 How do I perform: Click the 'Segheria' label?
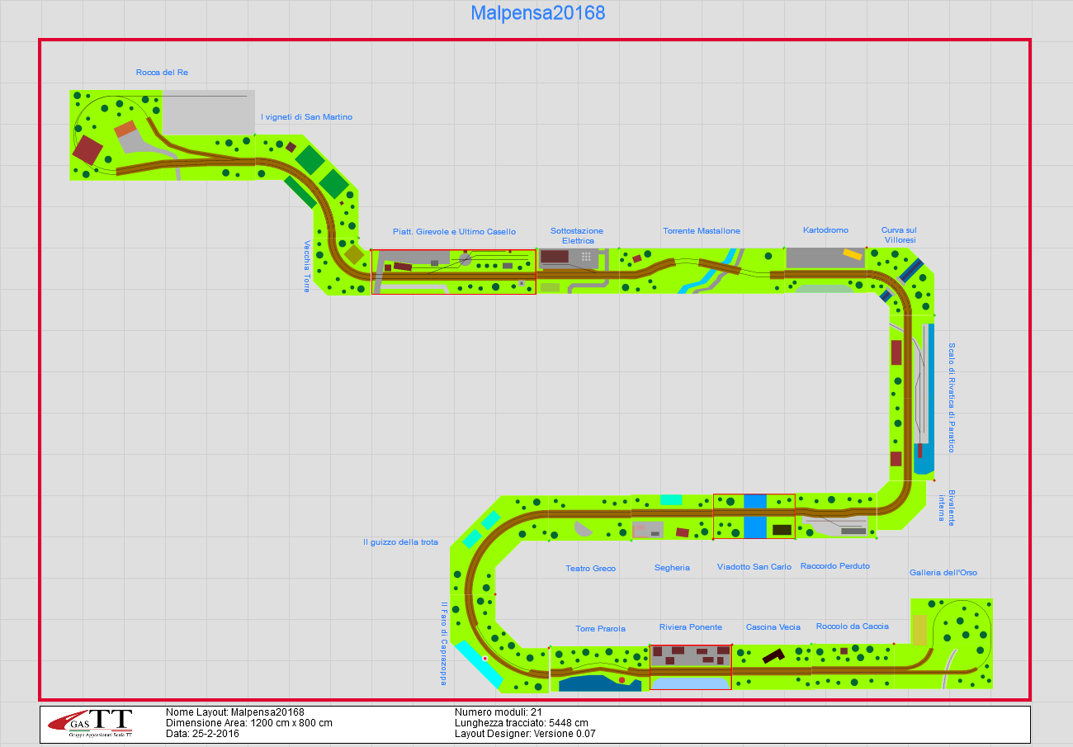coord(672,568)
